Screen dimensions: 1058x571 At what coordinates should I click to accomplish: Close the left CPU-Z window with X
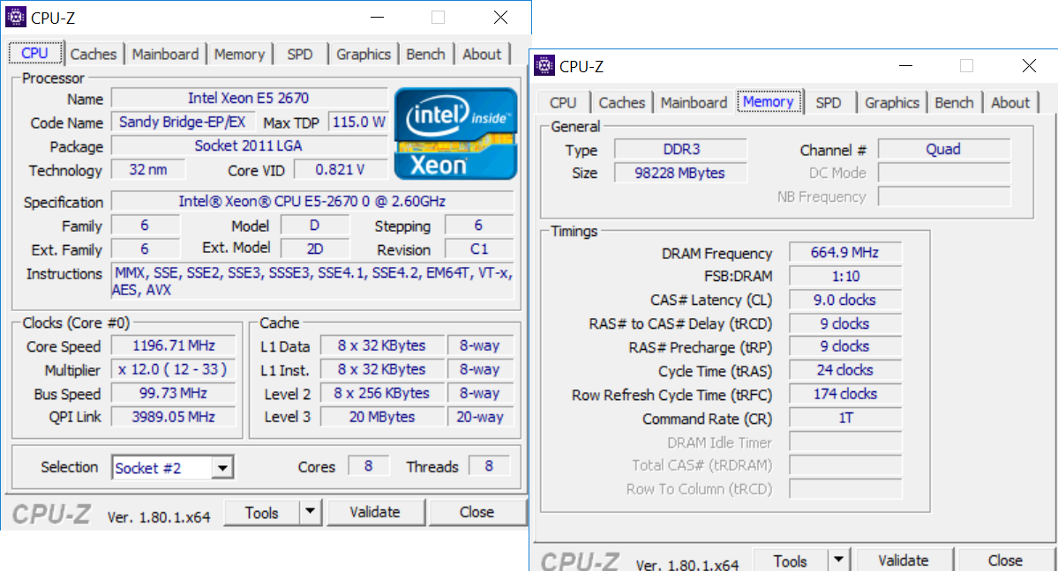tap(500, 18)
